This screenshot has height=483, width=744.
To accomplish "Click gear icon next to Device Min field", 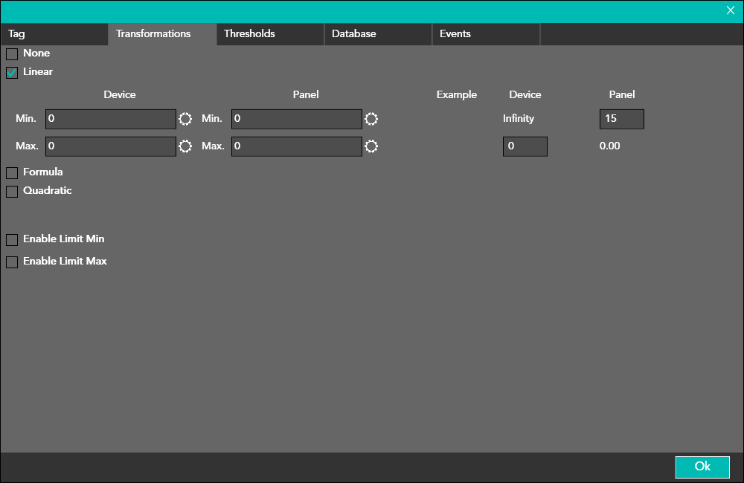I will coord(185,119).
